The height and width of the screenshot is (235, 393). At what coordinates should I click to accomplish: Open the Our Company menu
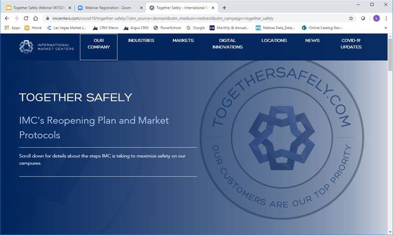click(x=98, y=47)
